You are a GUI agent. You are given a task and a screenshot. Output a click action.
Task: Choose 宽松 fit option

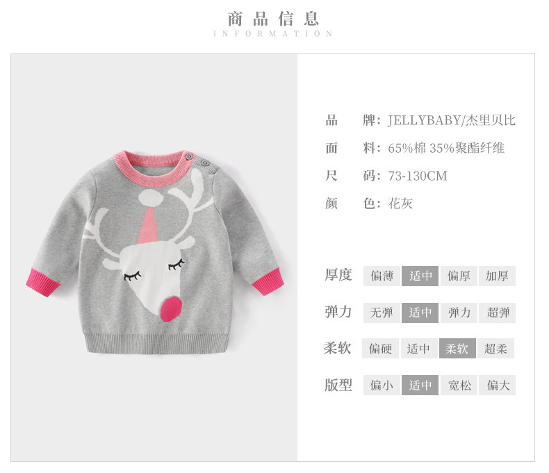pyautogui.click(x=459, y=385)
